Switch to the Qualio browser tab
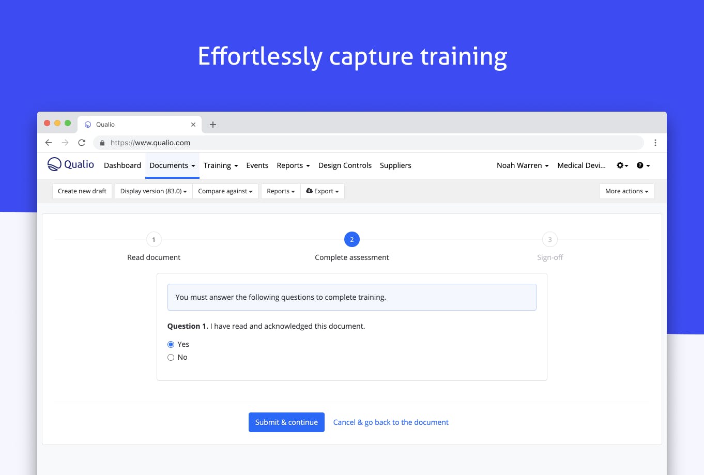The image size is (704, 475). click(129, 124)
